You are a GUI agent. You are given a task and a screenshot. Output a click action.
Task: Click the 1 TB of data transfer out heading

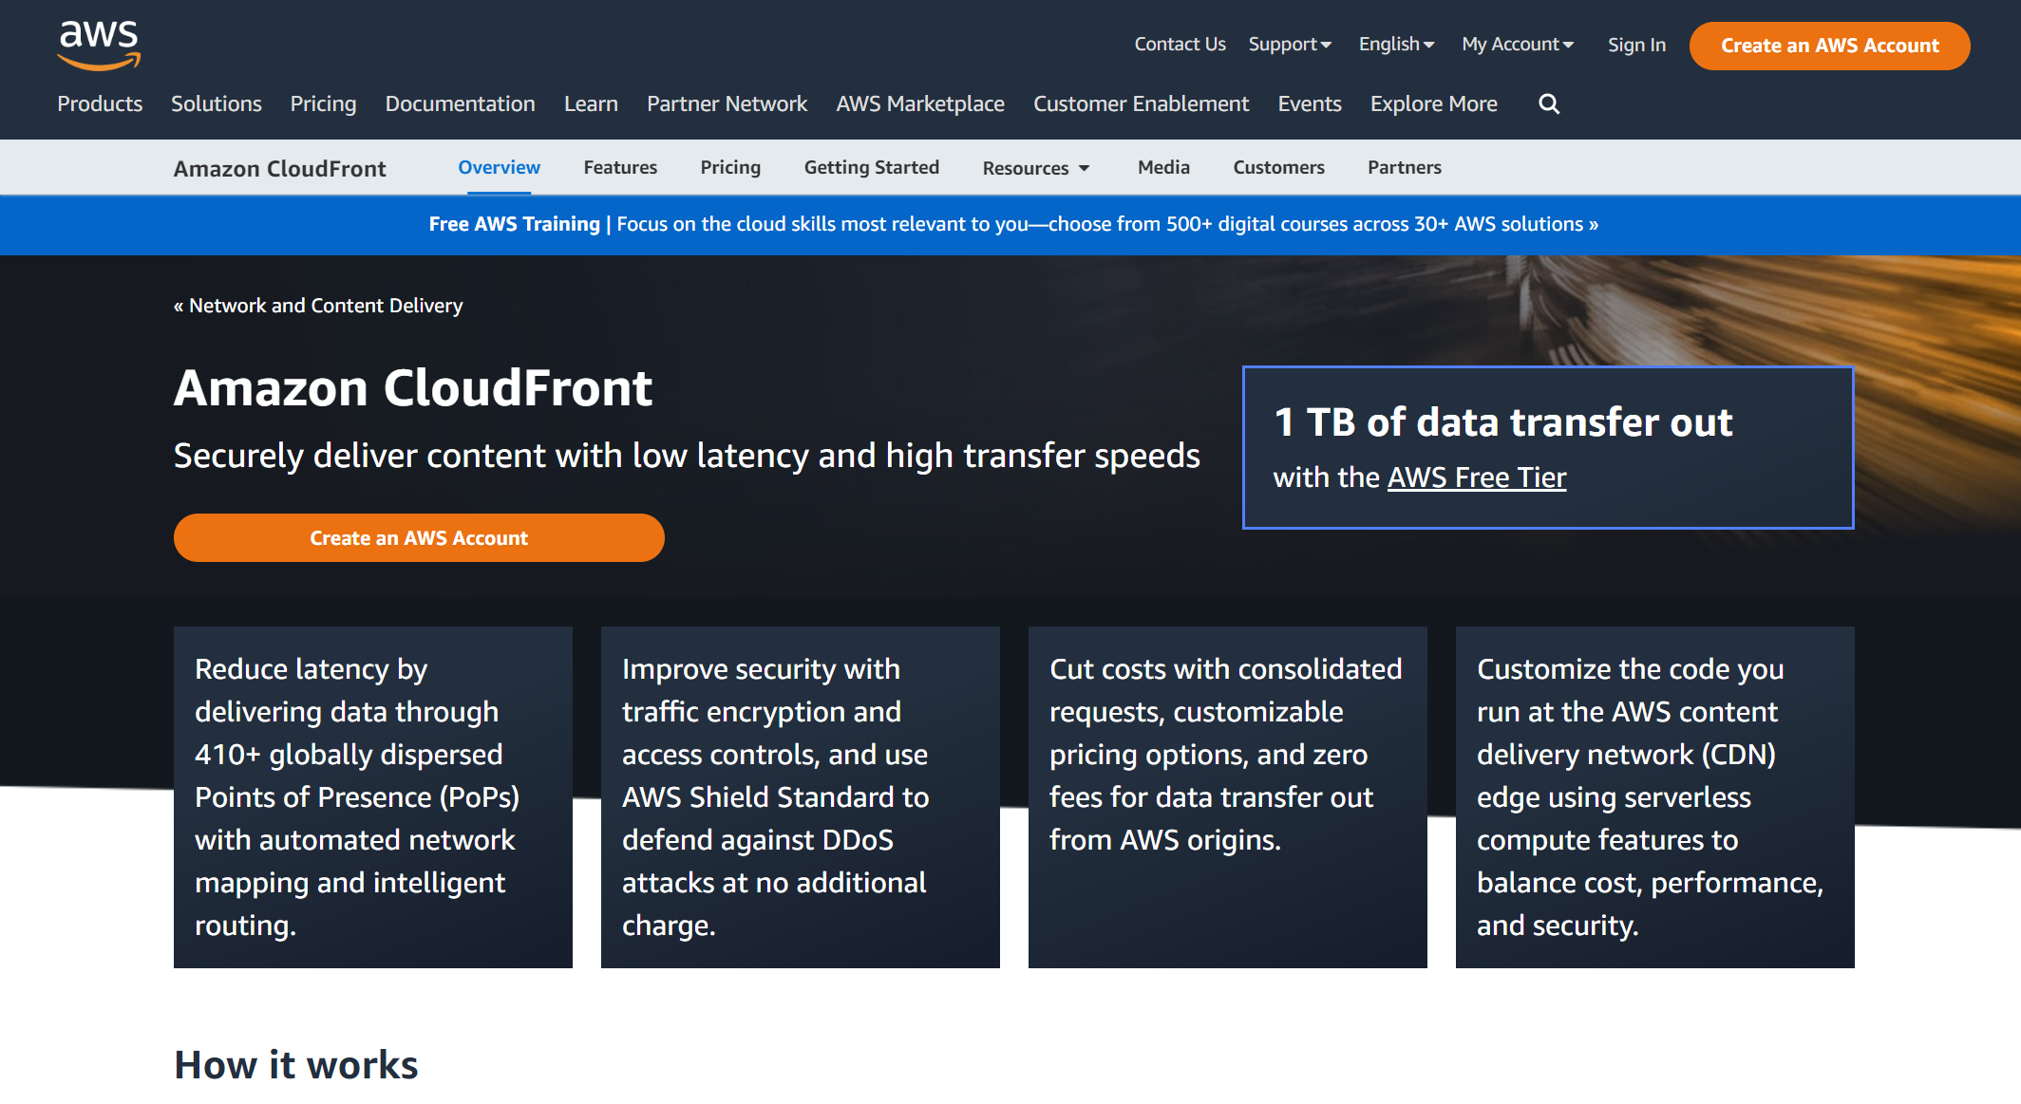(x=1503, y=422)
